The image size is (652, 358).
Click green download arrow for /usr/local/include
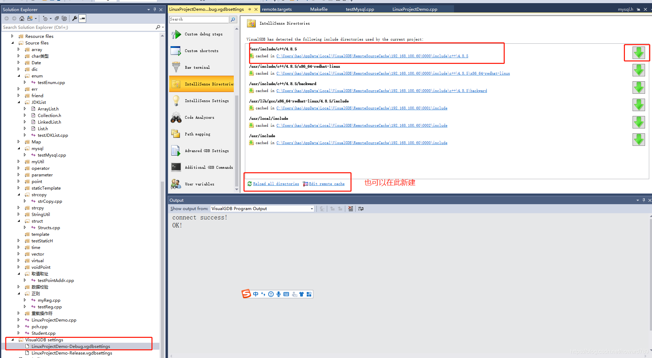tap(638, 122)
